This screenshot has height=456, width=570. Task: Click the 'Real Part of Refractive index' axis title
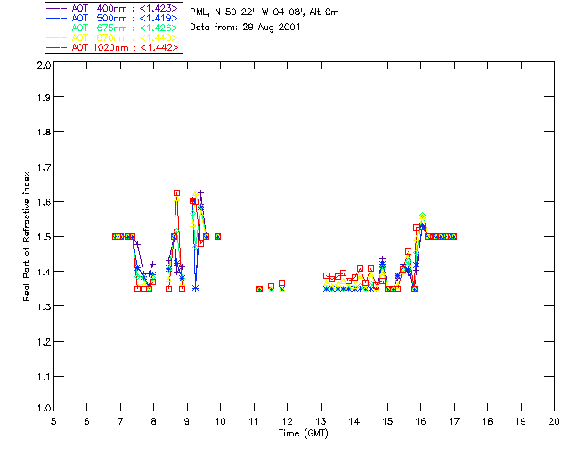pyautogui.click(x=27, y=236)
